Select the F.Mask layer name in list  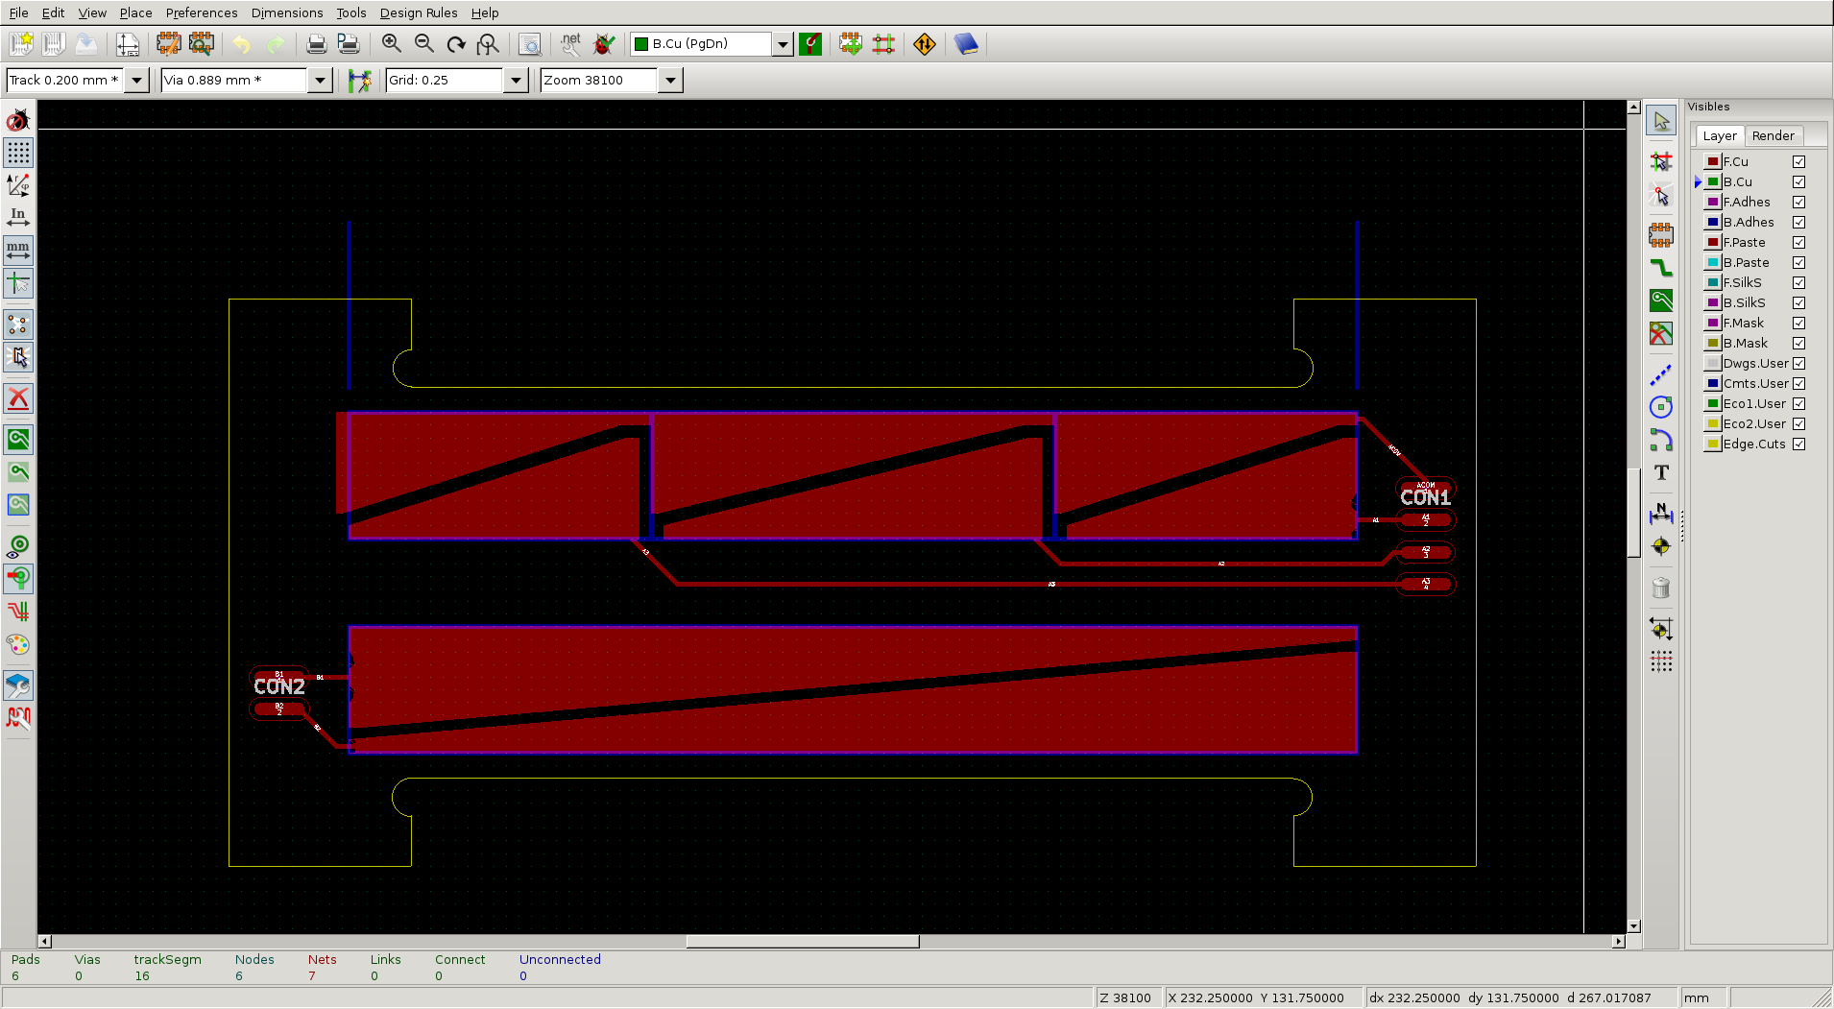tap(1743, 324)
